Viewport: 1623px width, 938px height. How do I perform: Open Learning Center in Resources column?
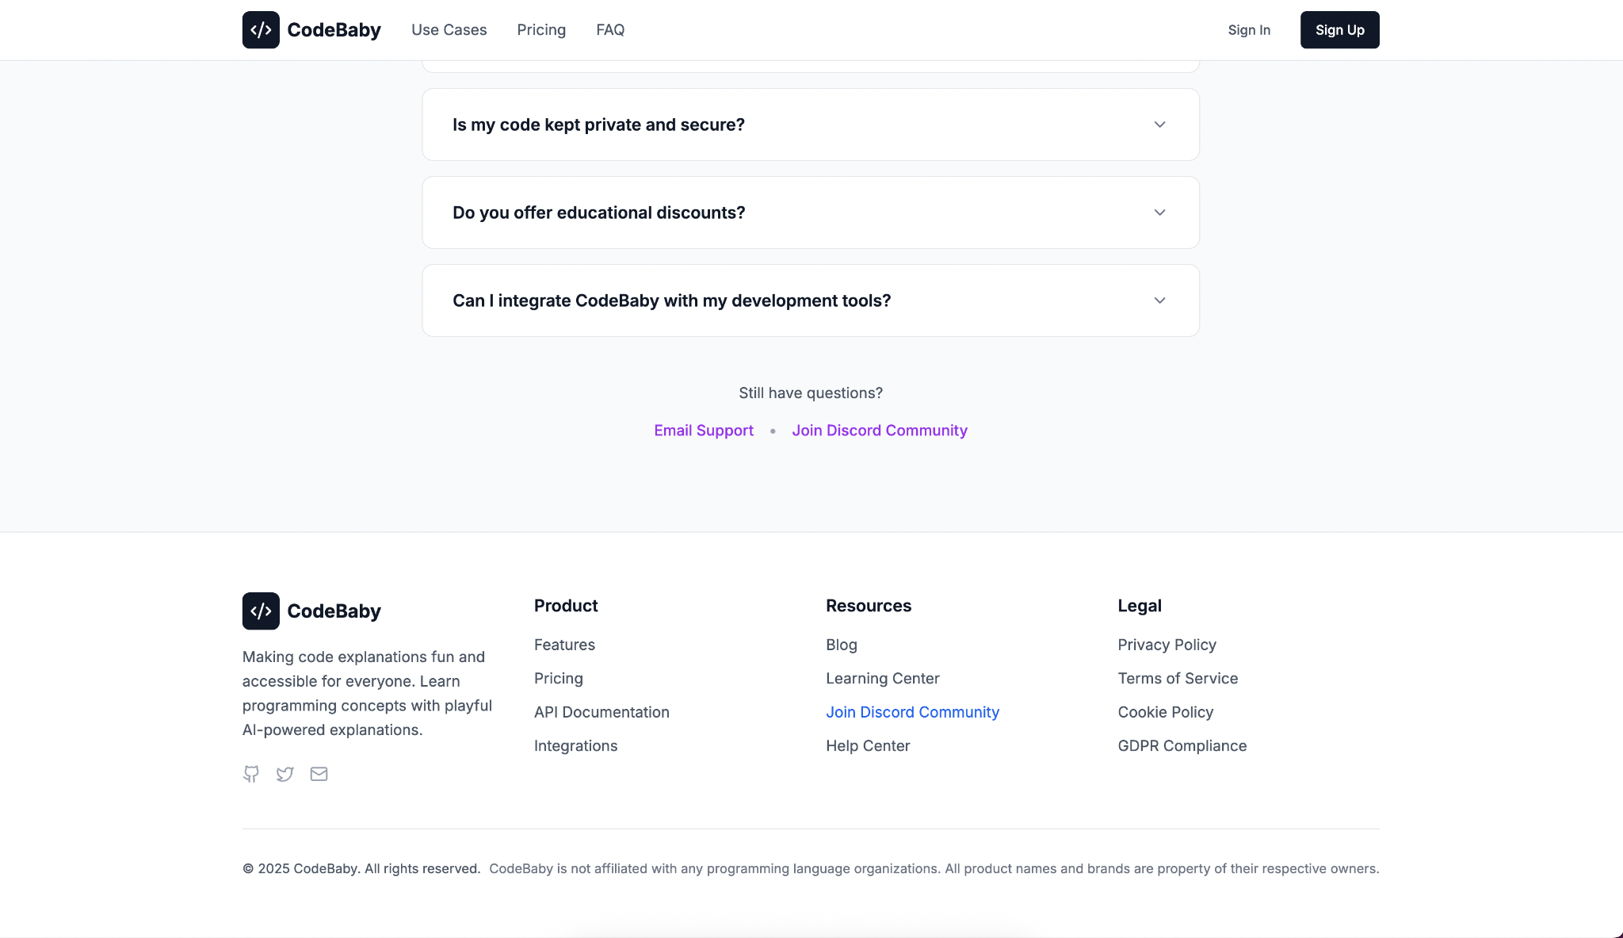tap(882, 679)
